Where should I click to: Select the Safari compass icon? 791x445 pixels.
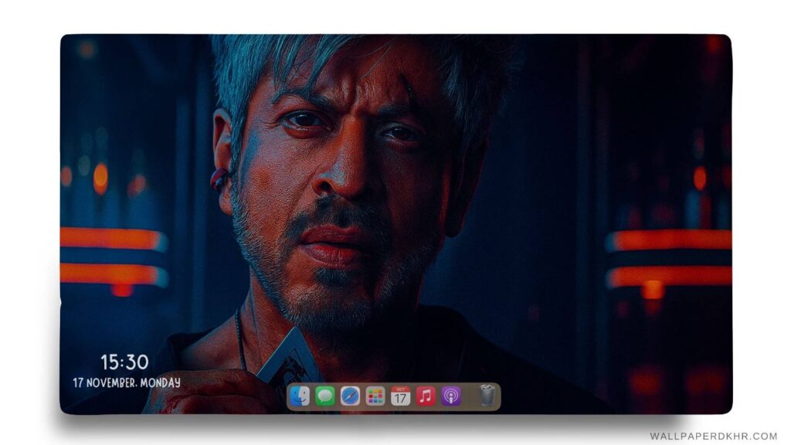pyautogui.click(x=351, y=396)
